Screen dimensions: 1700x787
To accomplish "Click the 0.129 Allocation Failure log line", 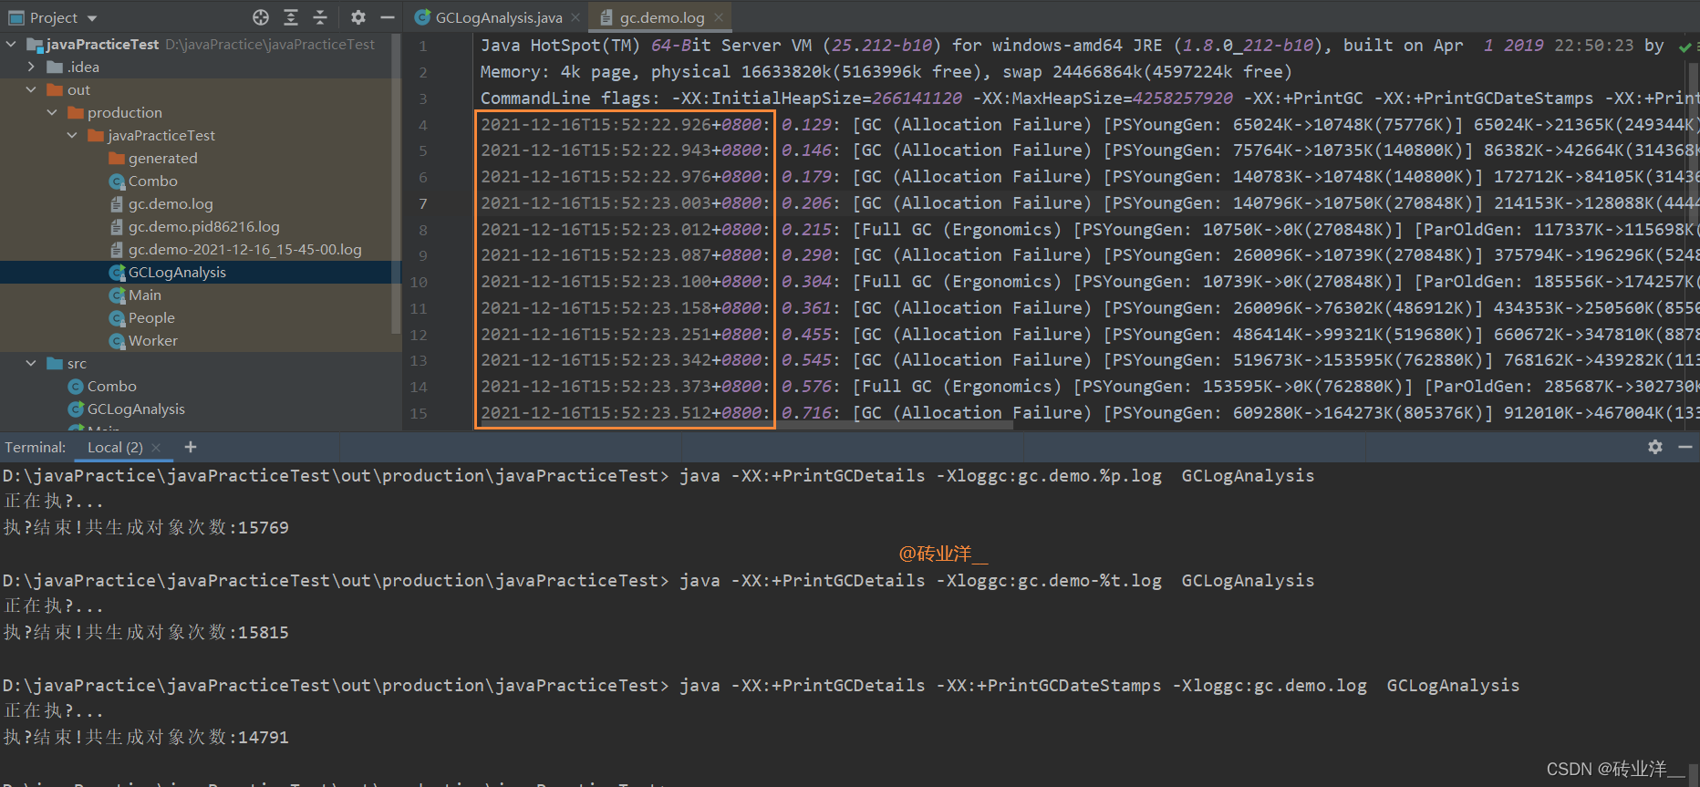I will (1090, 124).
